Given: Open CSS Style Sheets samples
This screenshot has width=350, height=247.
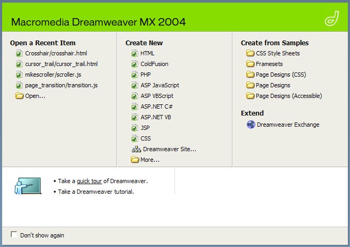Looking at the screenshot, I should (x=278, y=53).
